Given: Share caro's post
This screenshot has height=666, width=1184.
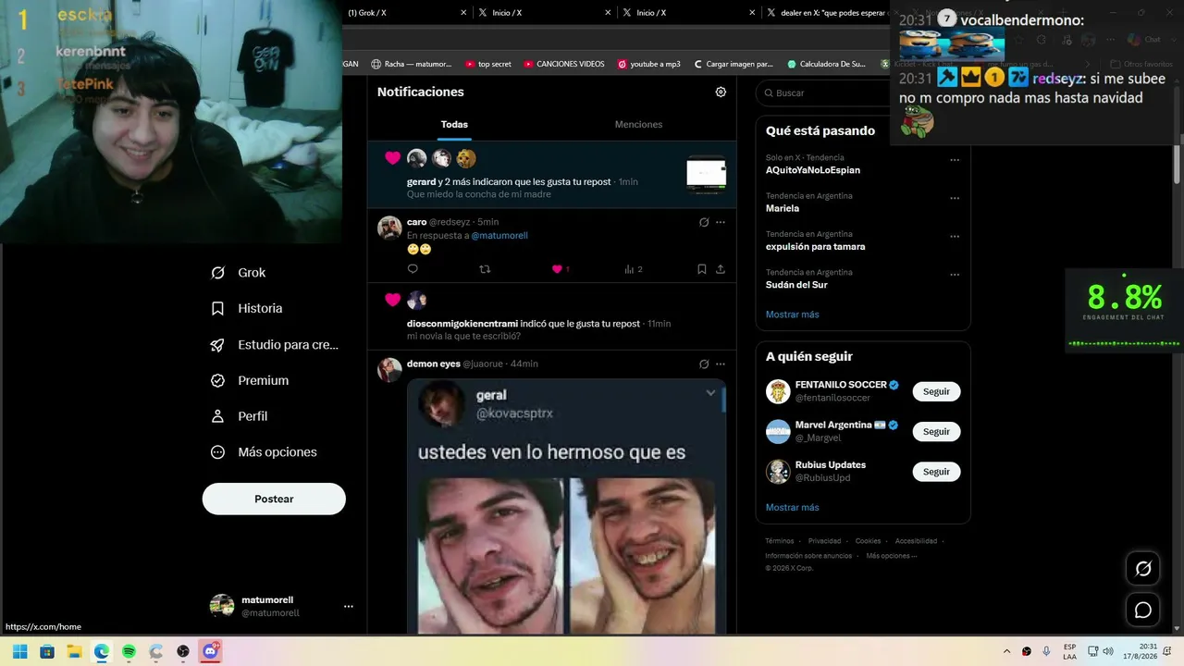Looking at the screenshot, I should pyautogui.click(x=721, y=269).
